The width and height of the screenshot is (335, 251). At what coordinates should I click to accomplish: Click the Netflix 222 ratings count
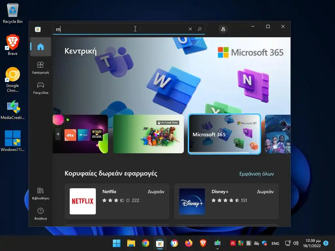(135, 200)
